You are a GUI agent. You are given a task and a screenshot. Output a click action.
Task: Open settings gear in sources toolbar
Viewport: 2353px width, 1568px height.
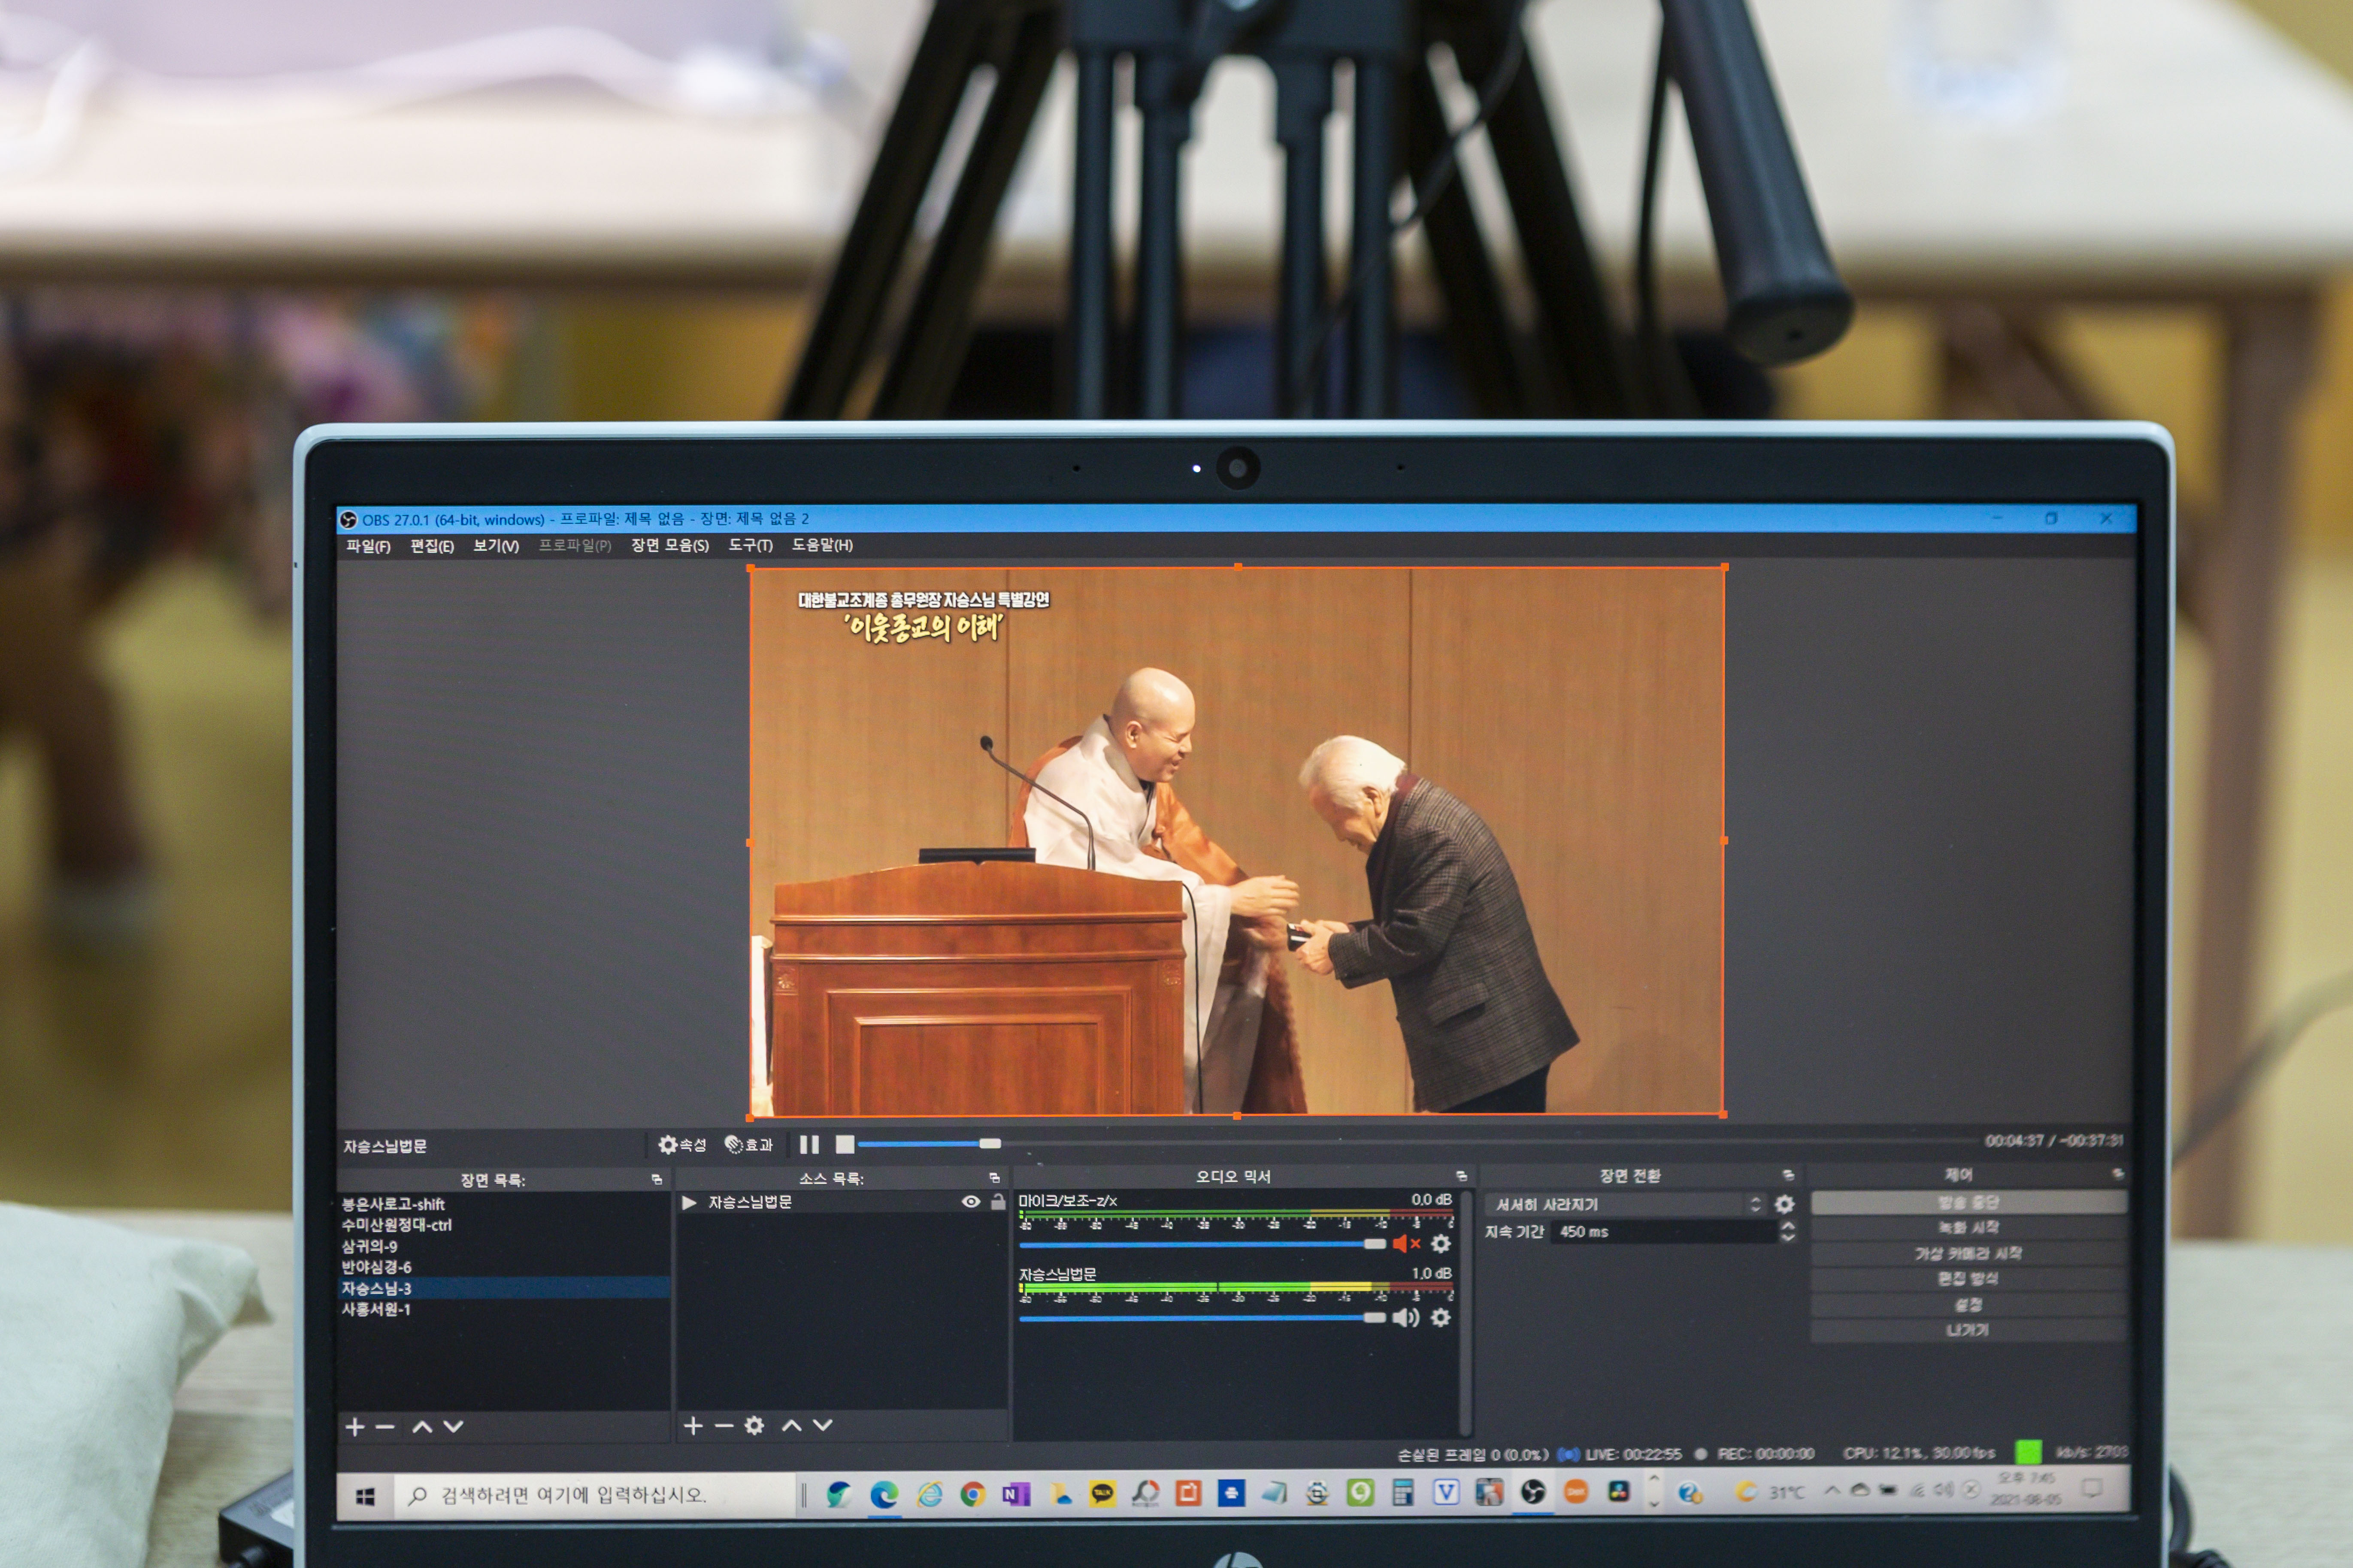point(754,1426)
